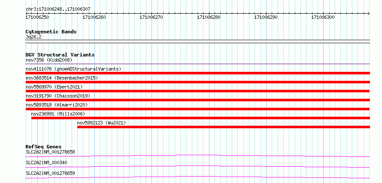Open the nsv5992123 (Wu2021) variant label
This screenshot has height=183, width=382.
pyautogui.click(x=101, y=123)
